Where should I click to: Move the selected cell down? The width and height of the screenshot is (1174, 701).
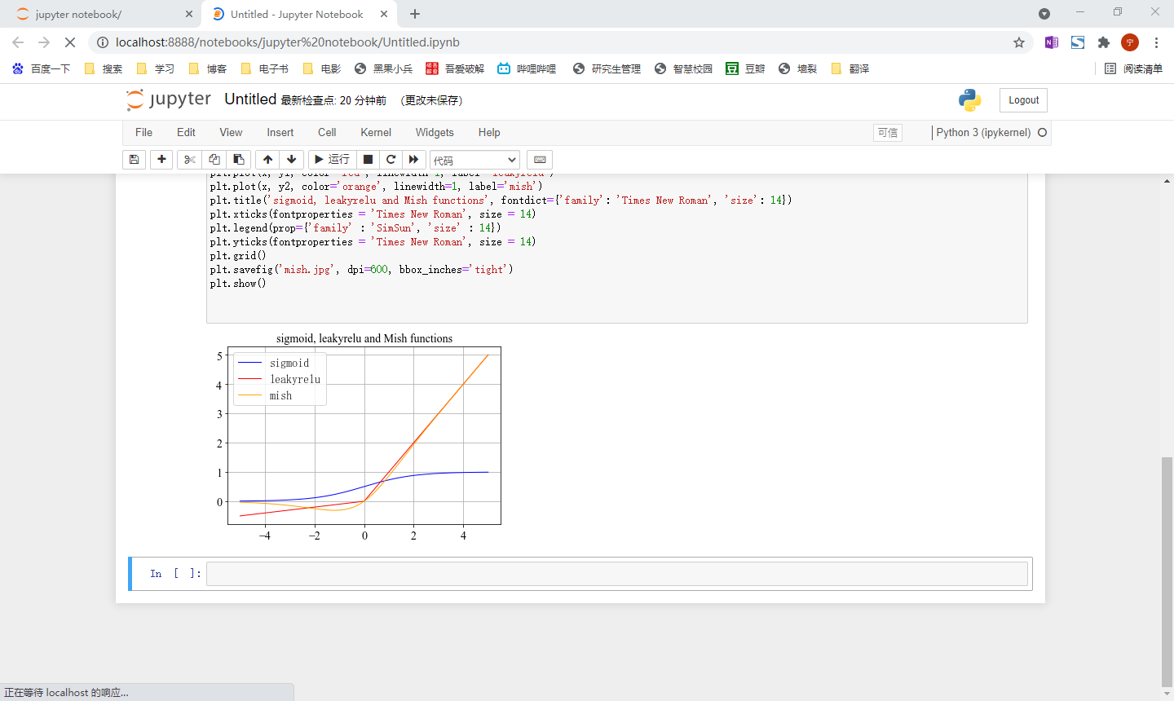click(291, 160)
